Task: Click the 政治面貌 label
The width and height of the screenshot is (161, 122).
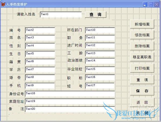Action: [x=75, y=60]
